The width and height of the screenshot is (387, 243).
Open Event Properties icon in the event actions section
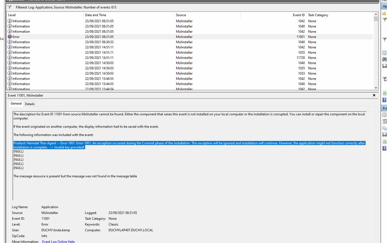point(384,115)
